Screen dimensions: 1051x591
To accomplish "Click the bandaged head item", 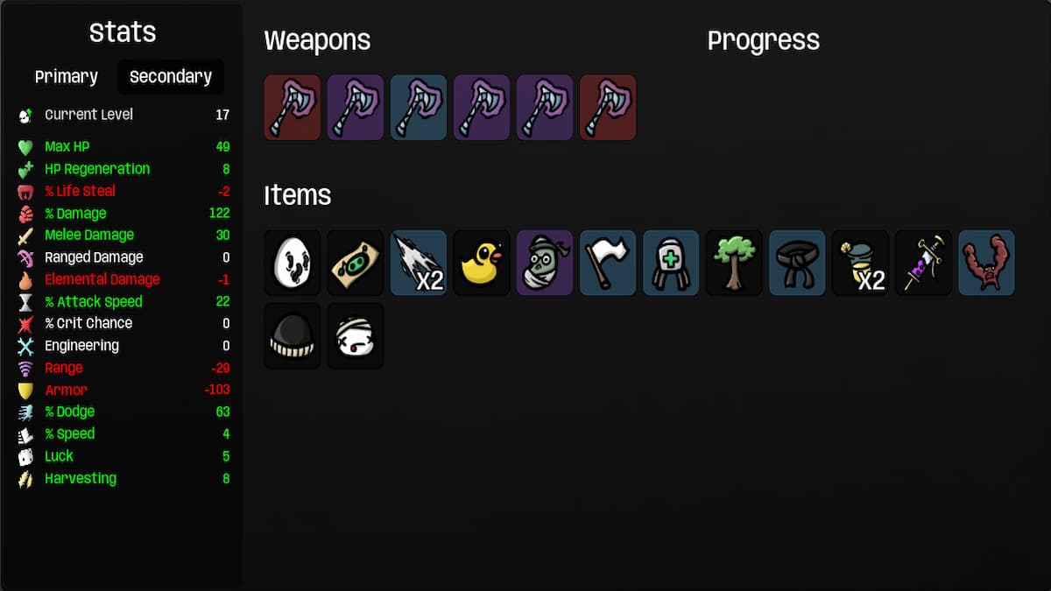I will [355, 335].
